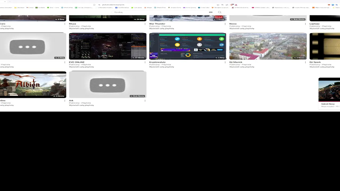Open the Albion playlist thumbnail
340x191 pixels.
point(33,85)
